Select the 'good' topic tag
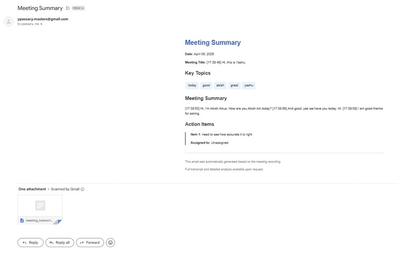The image size is (398, 260). pyautogui.click(x=206, y=85)
